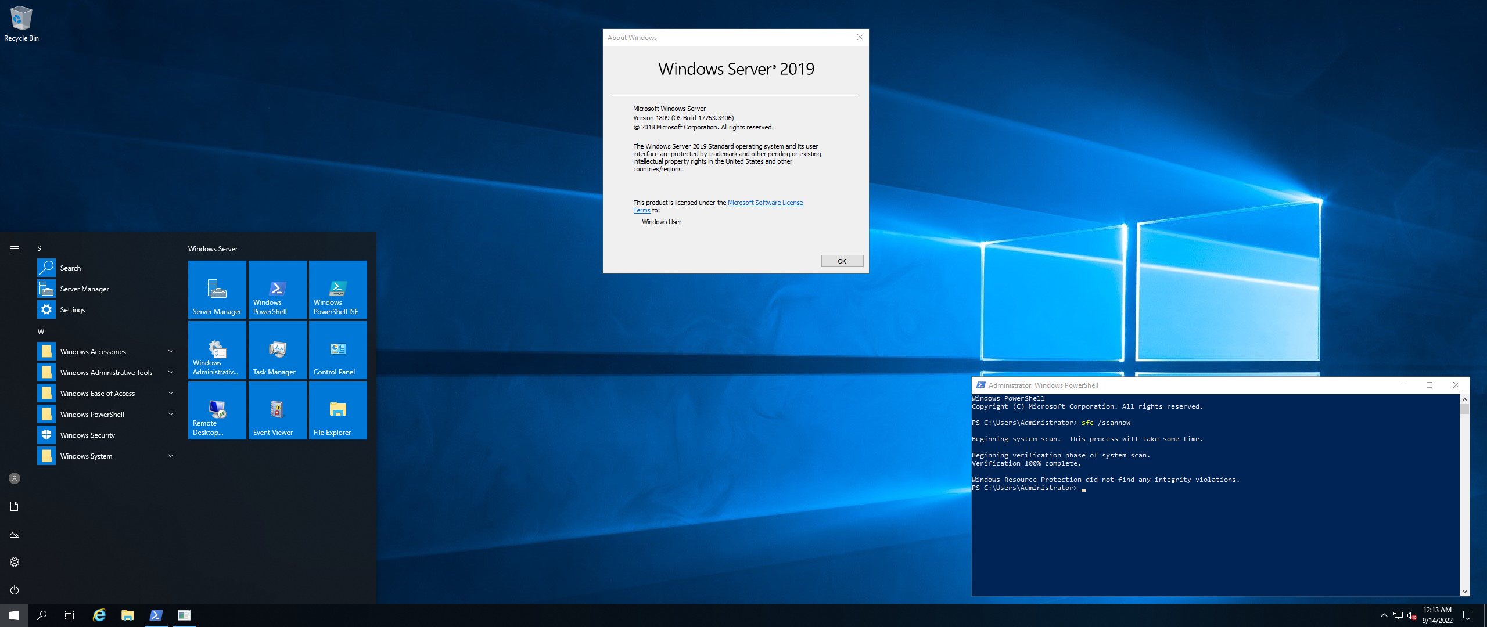Click OK in the About Windows dialog

click(x=842, y=261)
